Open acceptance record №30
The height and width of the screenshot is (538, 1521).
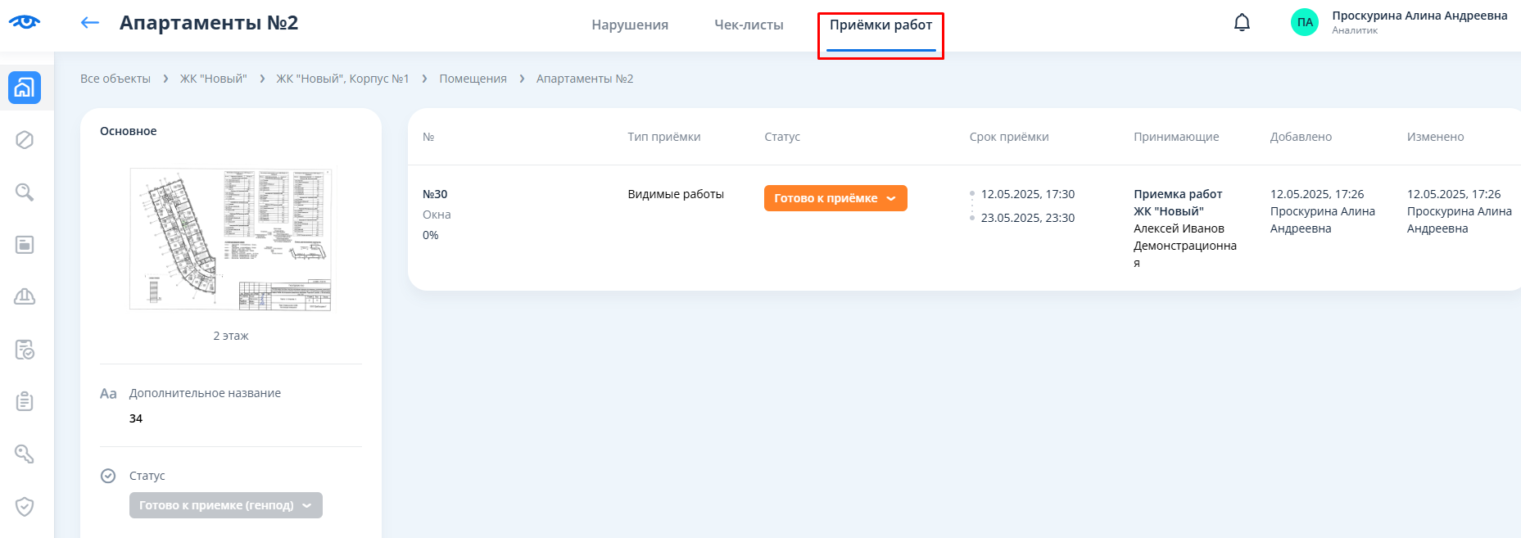(435, 194)
